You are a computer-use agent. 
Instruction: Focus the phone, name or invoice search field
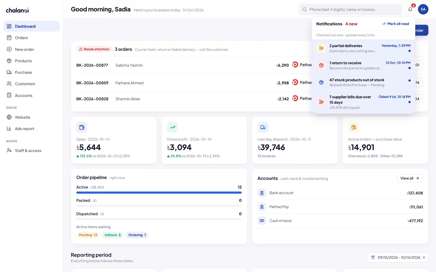click(350, 10)
